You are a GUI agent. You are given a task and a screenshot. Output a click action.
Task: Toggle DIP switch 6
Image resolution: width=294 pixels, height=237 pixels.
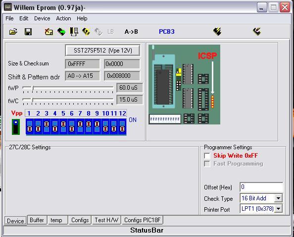72,127
